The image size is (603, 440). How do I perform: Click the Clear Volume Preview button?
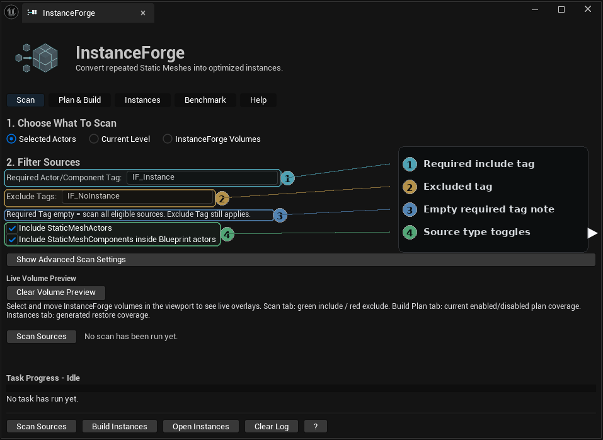click(55, 292)
